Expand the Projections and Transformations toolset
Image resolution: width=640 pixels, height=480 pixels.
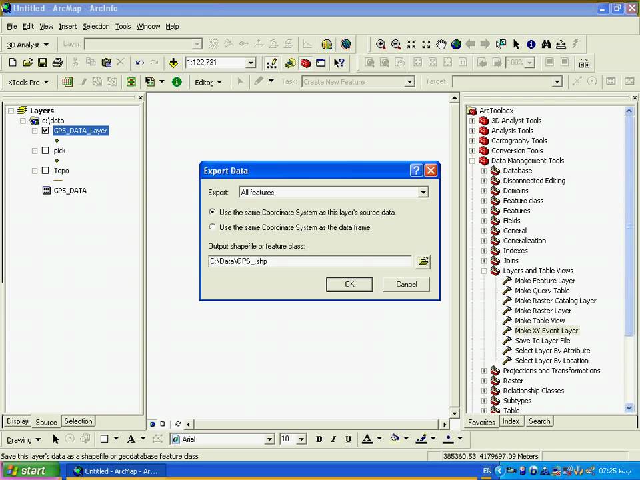pyautogui.click(x=484, y=371)
